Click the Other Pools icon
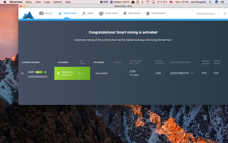 [x=101, y=14]
